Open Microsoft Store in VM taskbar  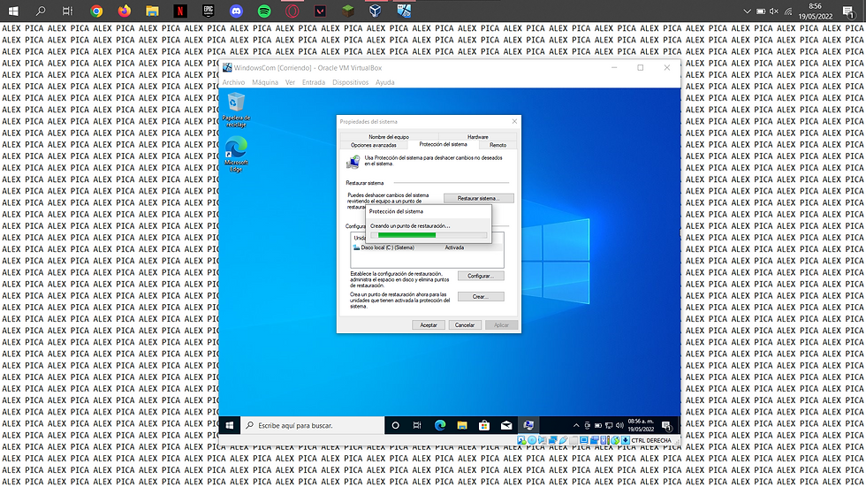[x=484, y=425]
